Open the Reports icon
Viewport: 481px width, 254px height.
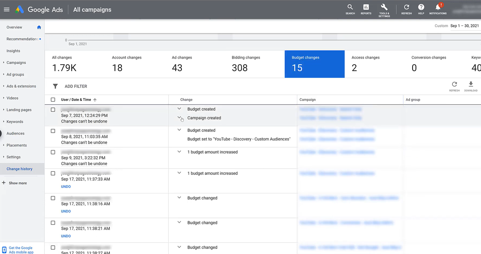[x=366, y=8]
